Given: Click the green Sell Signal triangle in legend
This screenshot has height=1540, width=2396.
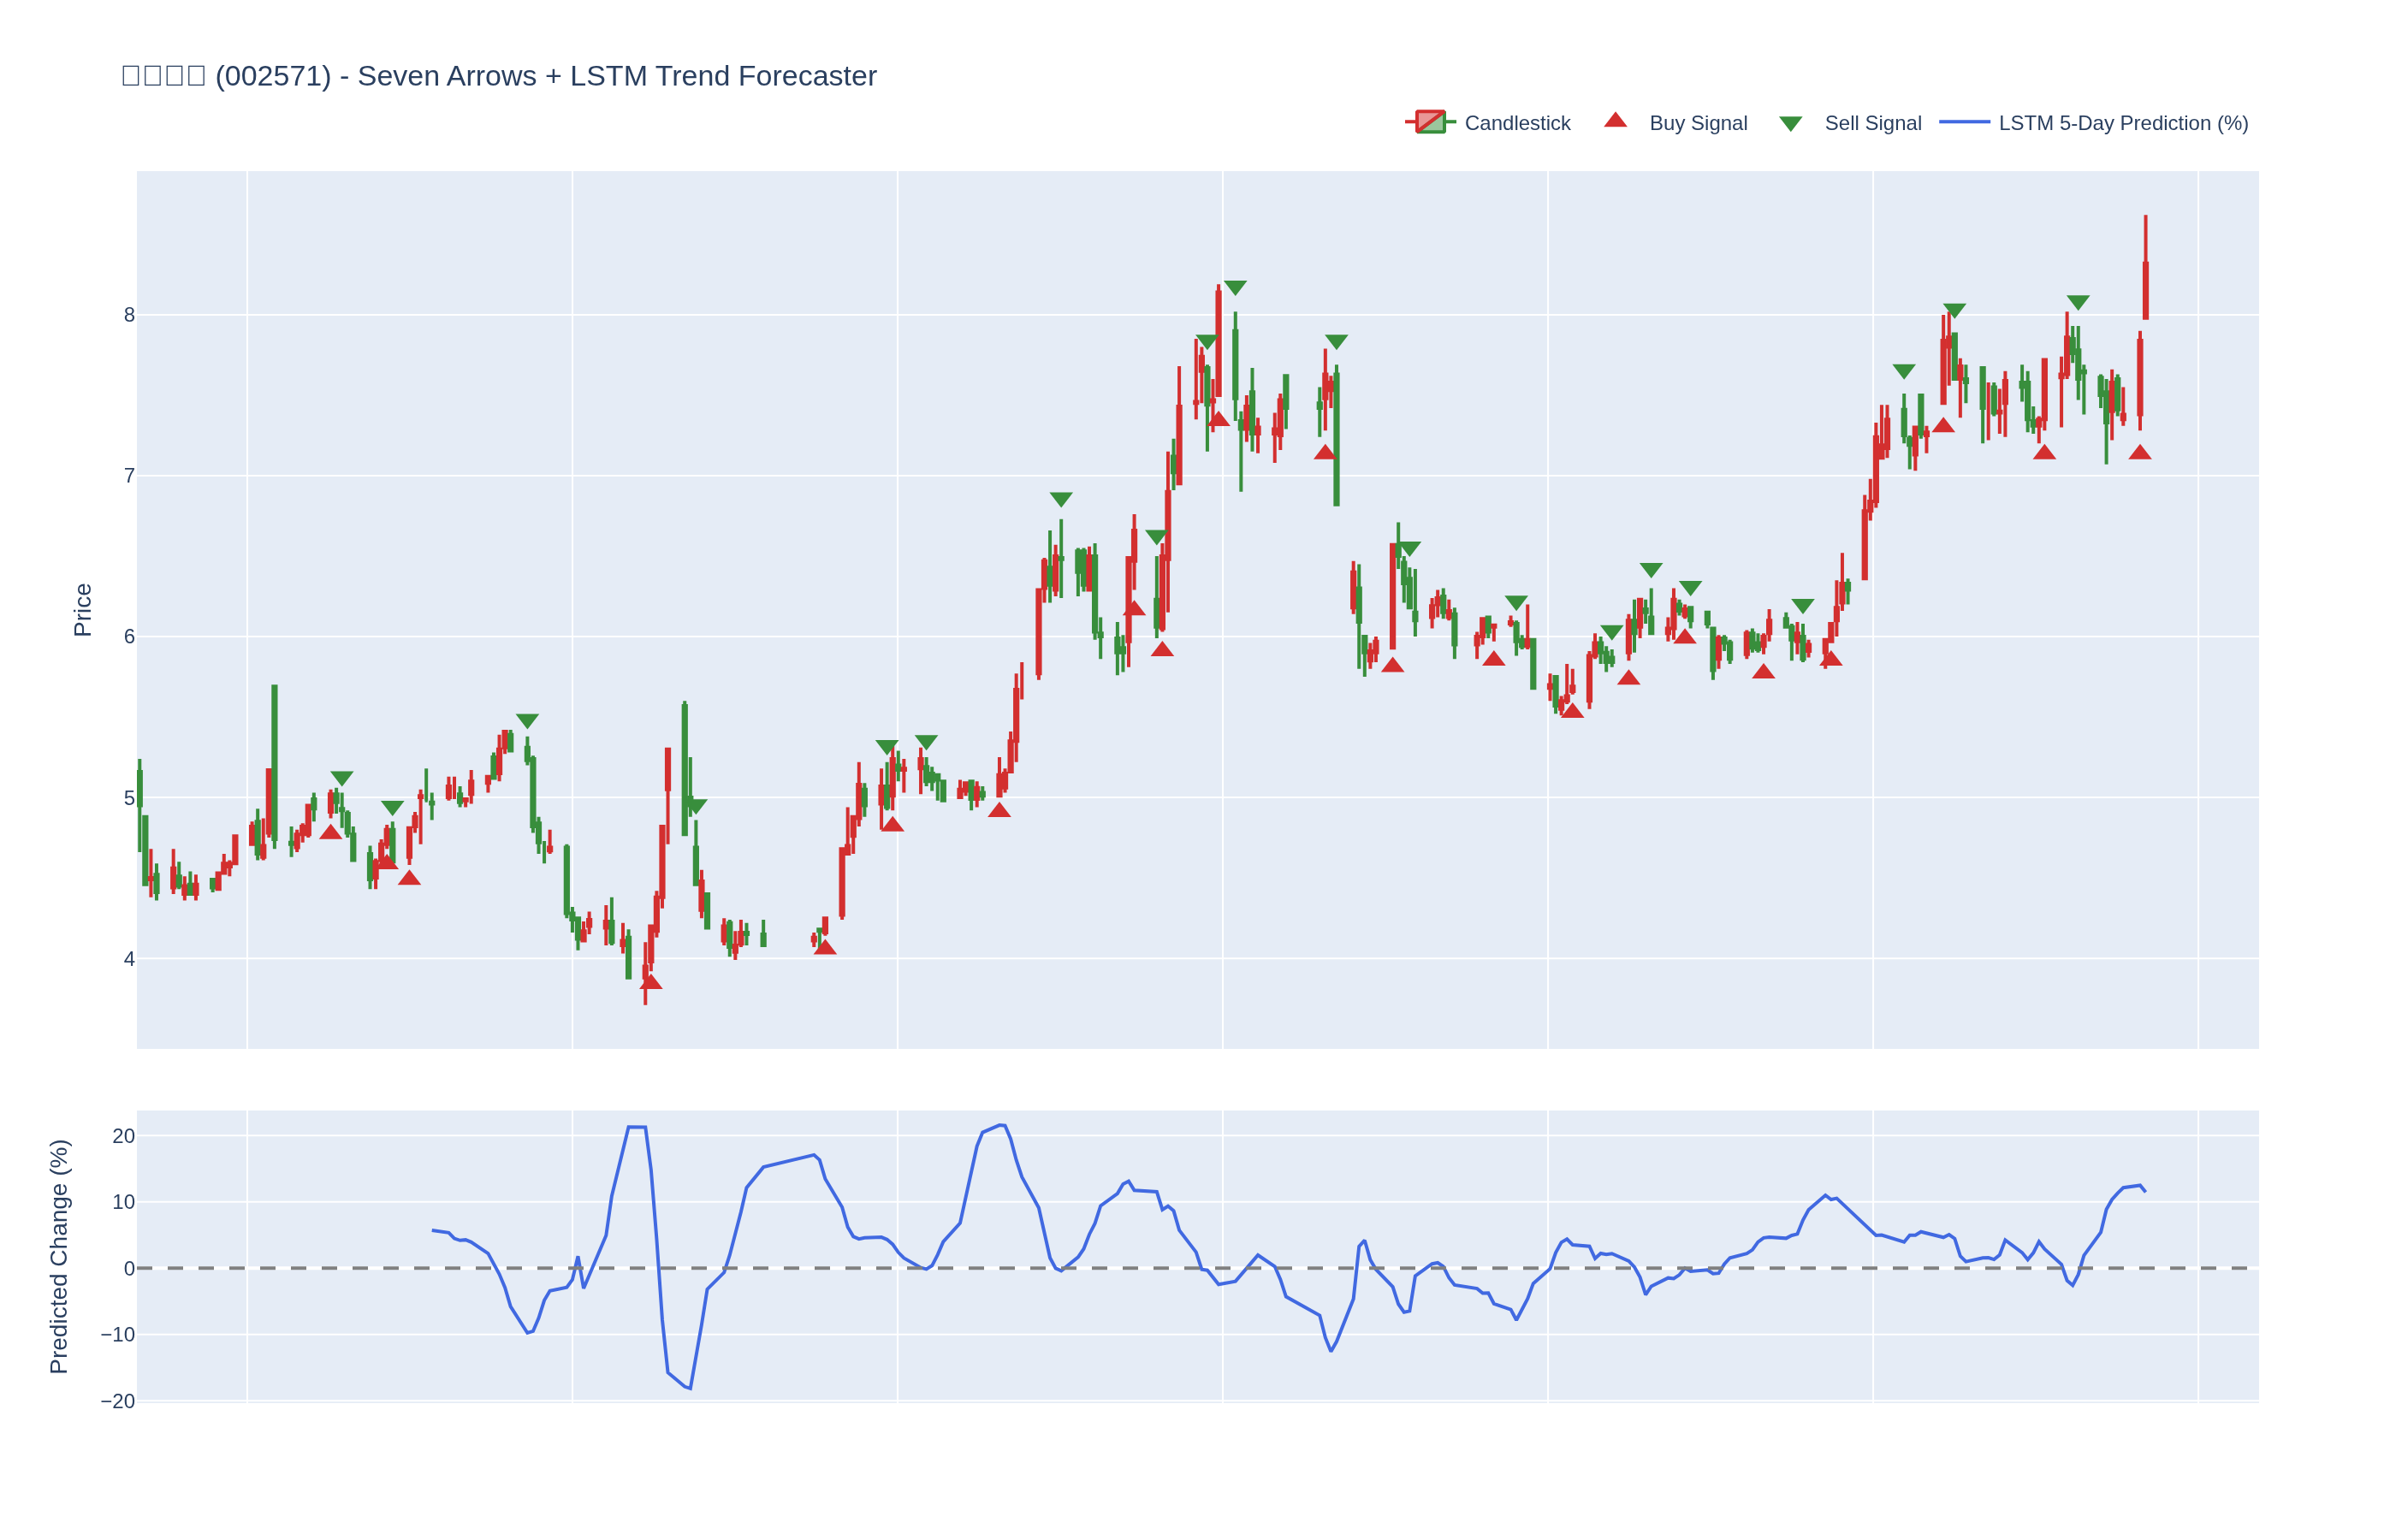Looking at the screenshot, I should coord(1790,124).
